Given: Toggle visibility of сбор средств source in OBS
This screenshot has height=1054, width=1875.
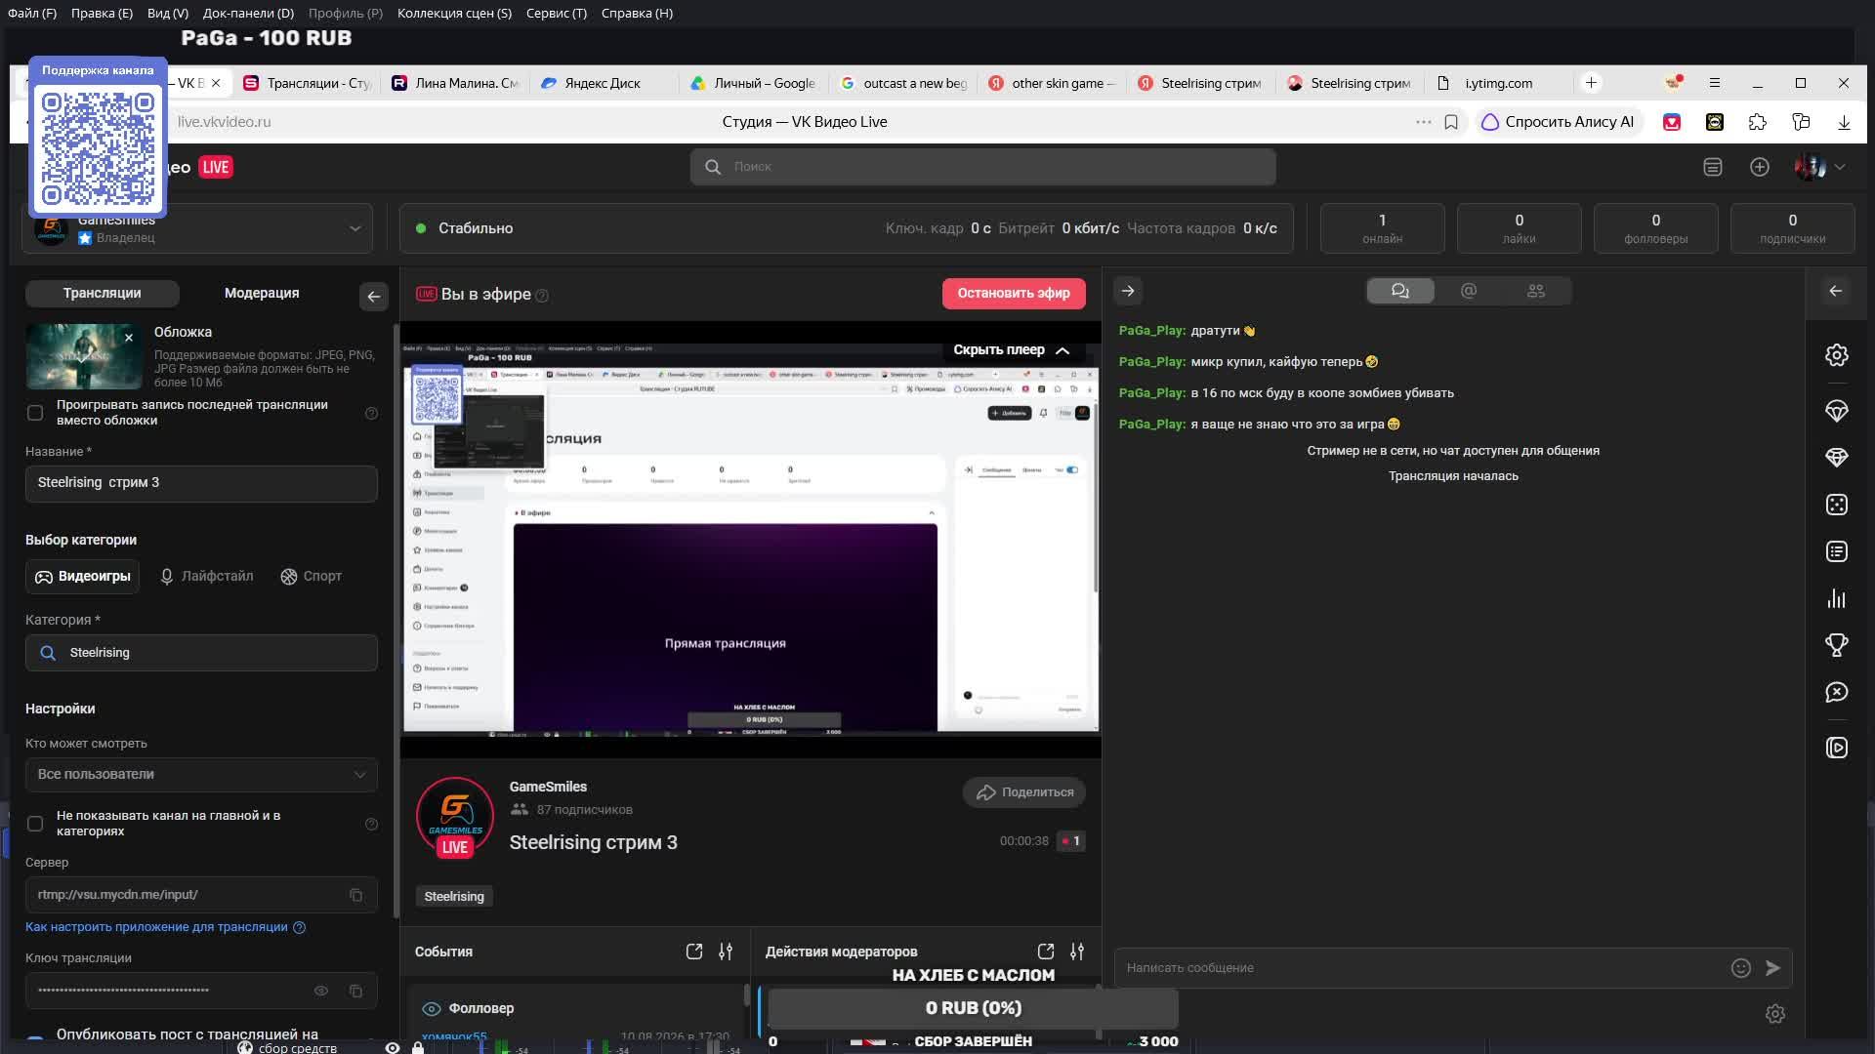Looking at the screenshot, I should click(x=392, y=1047).
